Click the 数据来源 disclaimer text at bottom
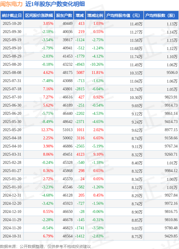This screenshot has width=179, height=249. coord(45,246)
